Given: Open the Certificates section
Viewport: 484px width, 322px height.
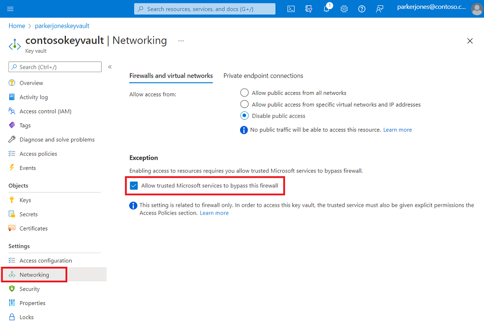Looking at the screenshot, I should (33, 228).
